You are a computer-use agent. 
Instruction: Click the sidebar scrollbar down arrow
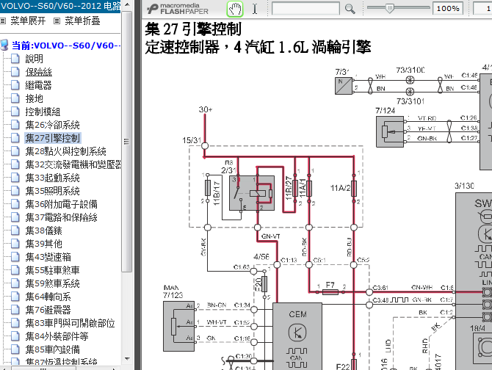pos(127,359)
